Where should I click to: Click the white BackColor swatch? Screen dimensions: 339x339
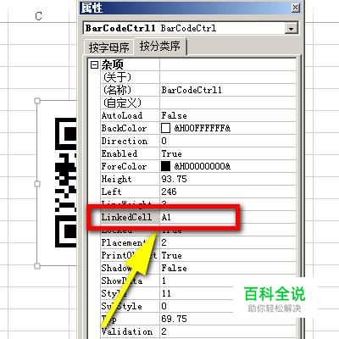[165, 128]
